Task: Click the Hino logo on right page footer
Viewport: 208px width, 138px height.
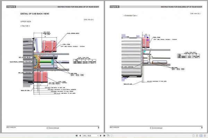Action: (x=156, y=128)
